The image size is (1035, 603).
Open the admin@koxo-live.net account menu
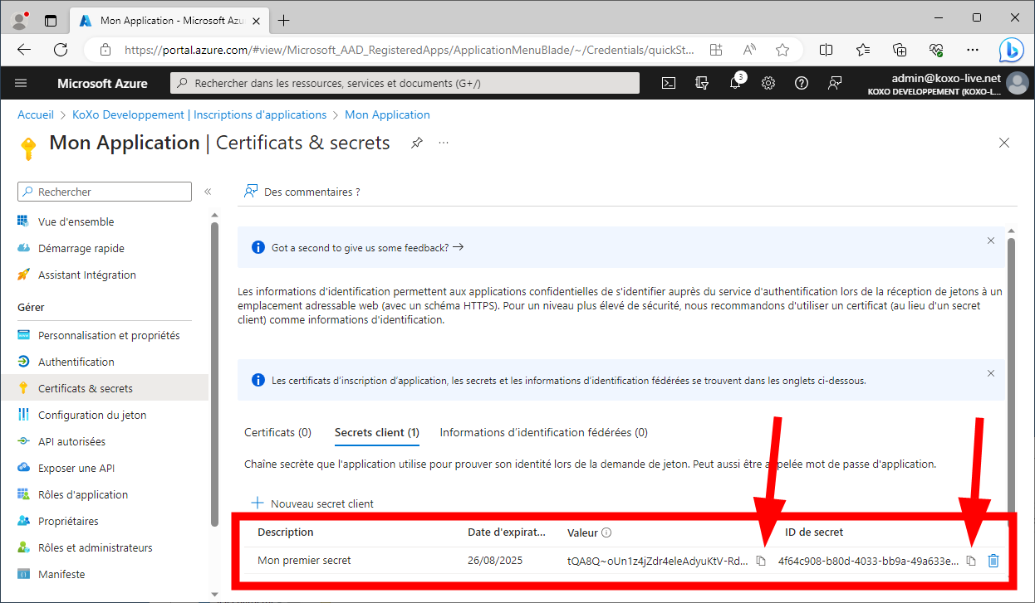(x=947, y=83)
